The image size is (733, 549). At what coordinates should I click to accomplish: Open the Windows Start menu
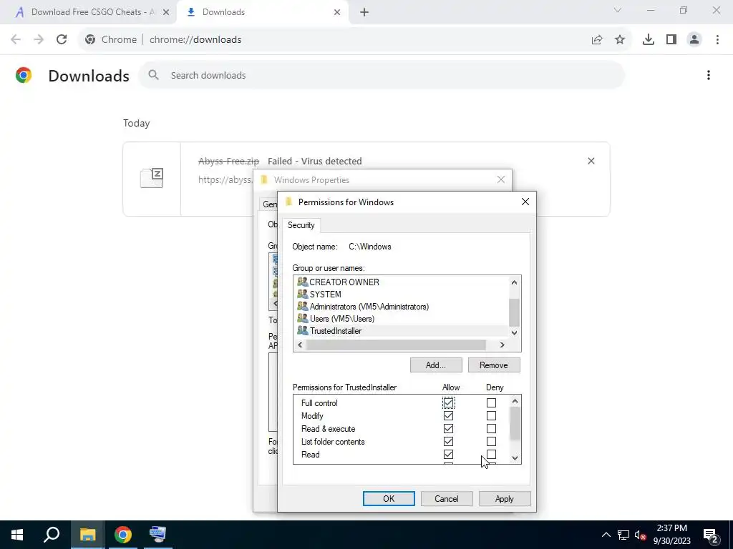point(17,535)
